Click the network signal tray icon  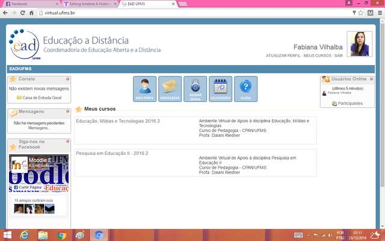[324, 236]
